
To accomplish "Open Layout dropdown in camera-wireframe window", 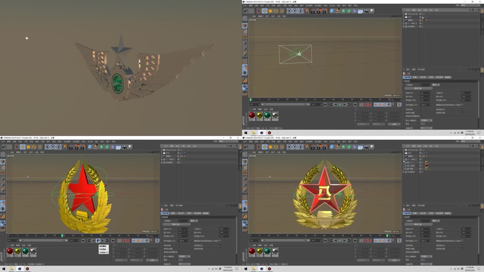I will [x=470, y=5].
